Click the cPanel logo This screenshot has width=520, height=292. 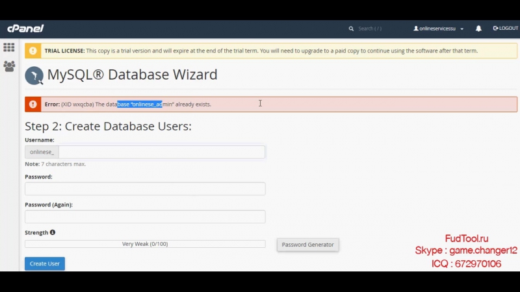[x=25, y=29]
